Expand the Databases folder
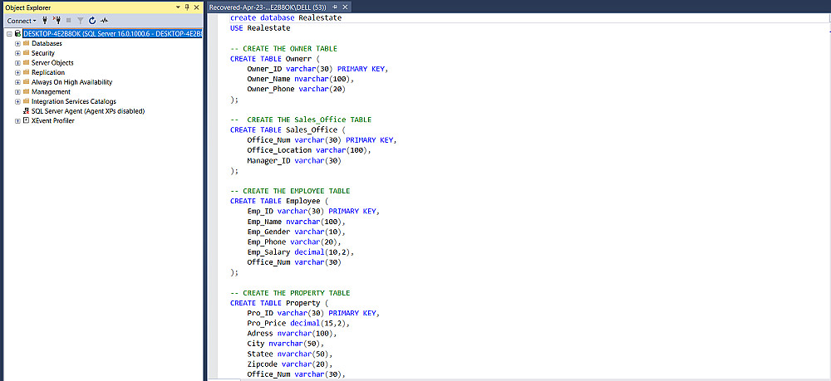Screen dimensions: 831x381 (x=17, y=43)
